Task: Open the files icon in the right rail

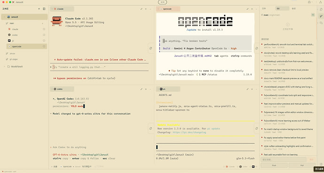Action: [321, 9]
